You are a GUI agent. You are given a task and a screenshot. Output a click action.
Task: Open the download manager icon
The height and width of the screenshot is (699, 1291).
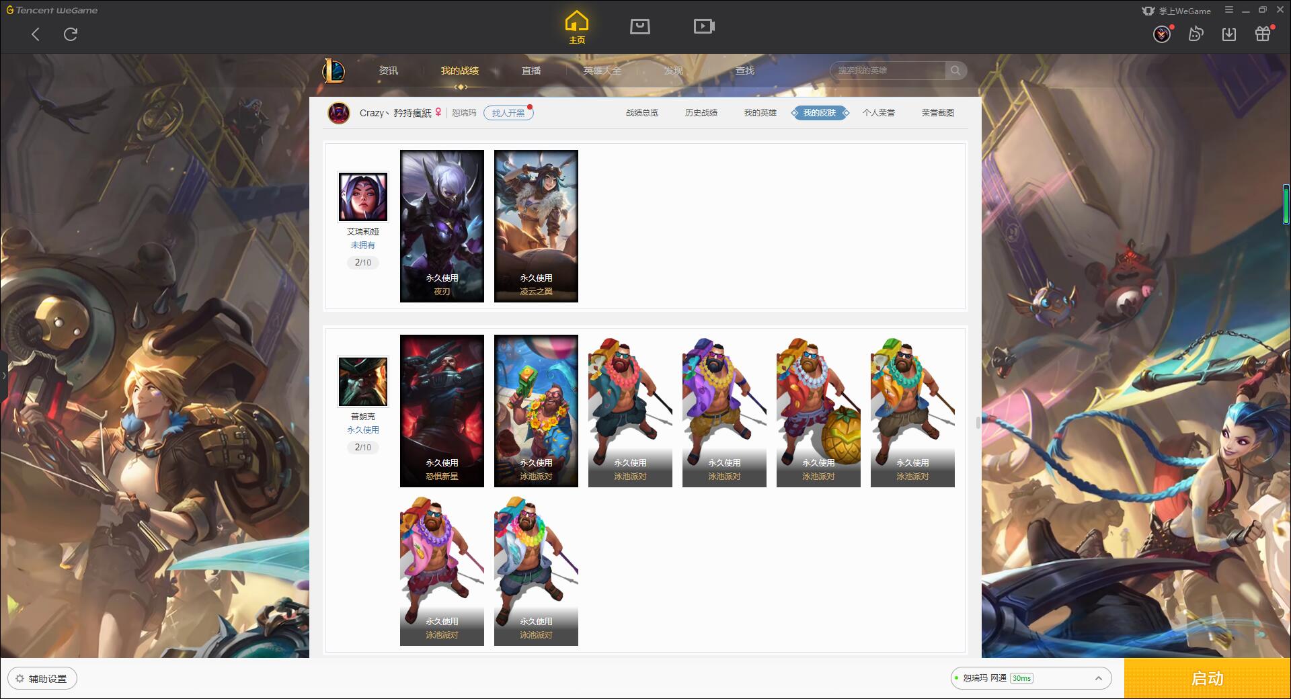[x=1229, y=34]
